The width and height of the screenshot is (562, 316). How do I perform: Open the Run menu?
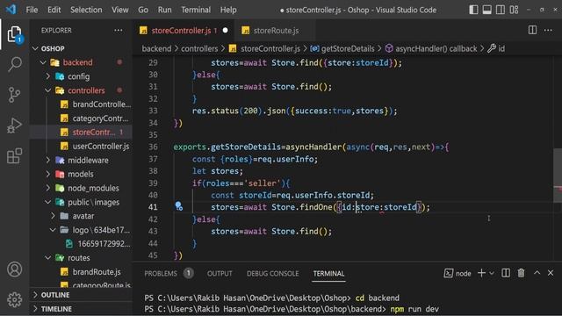[164, 10]
